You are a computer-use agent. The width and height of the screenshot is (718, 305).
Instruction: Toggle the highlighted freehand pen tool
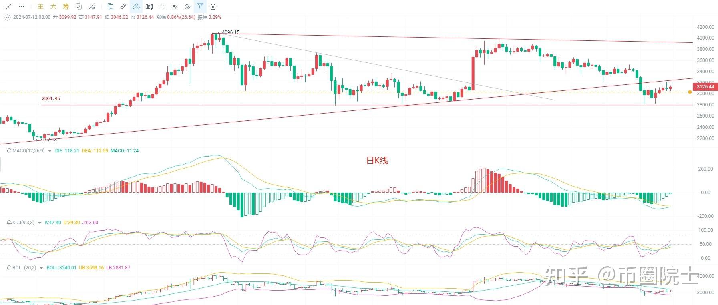pyautogui.click(x=136, y=6)
